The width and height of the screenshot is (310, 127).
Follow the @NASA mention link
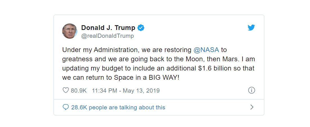coord(206,50)
